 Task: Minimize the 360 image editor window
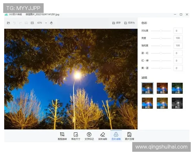(x=175, y=15)
